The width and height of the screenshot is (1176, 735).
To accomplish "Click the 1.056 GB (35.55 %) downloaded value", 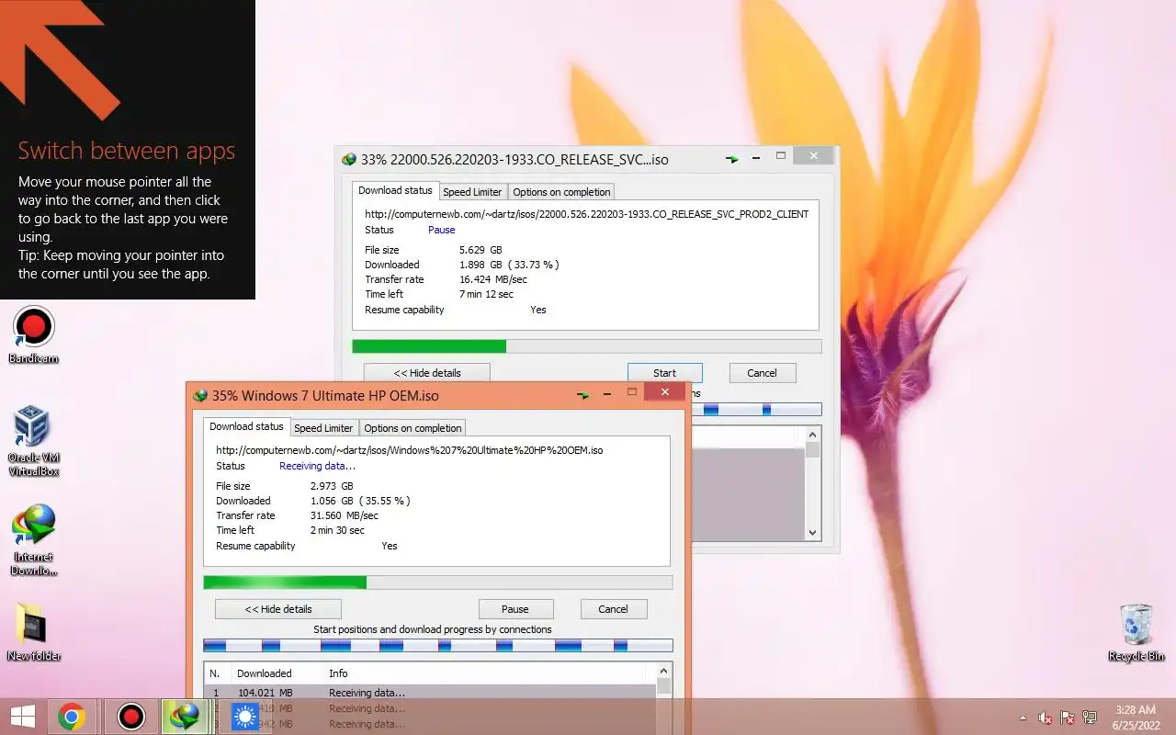I will click(x=360, y=501).
